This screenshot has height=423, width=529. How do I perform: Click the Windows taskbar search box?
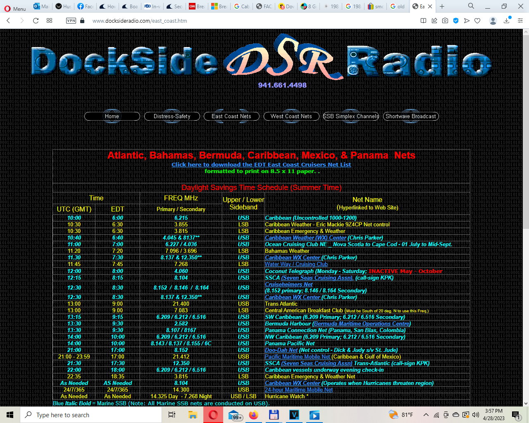coord(91,415)
